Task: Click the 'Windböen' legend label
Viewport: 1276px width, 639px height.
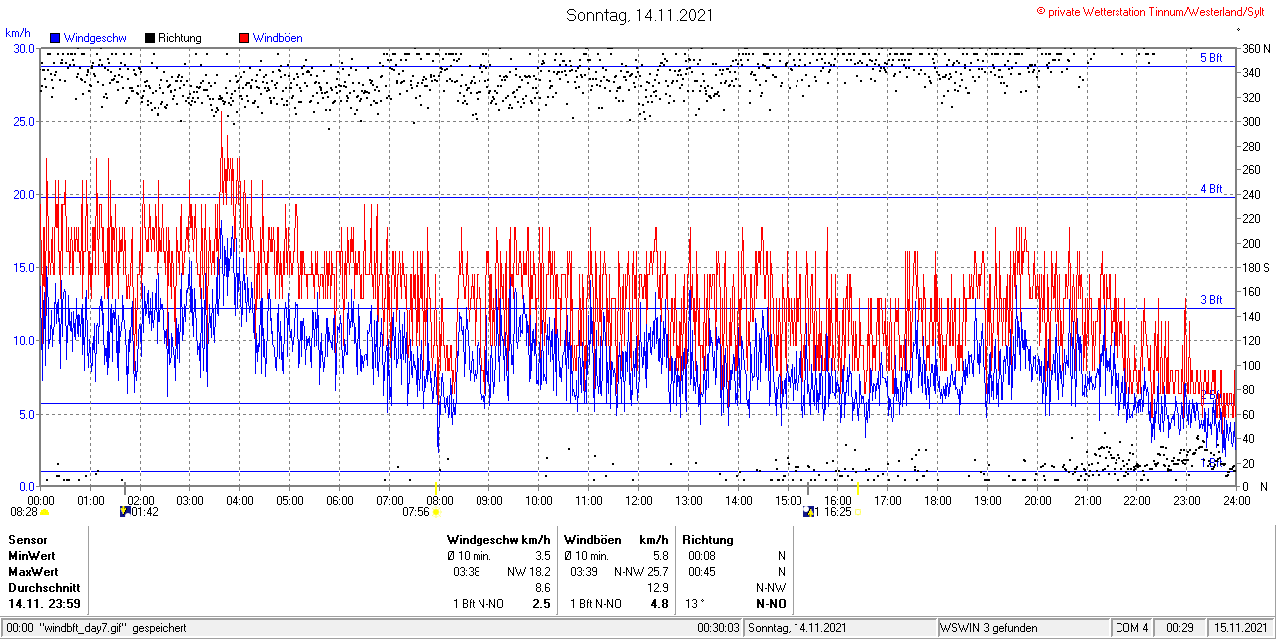Action: [278, 38]
